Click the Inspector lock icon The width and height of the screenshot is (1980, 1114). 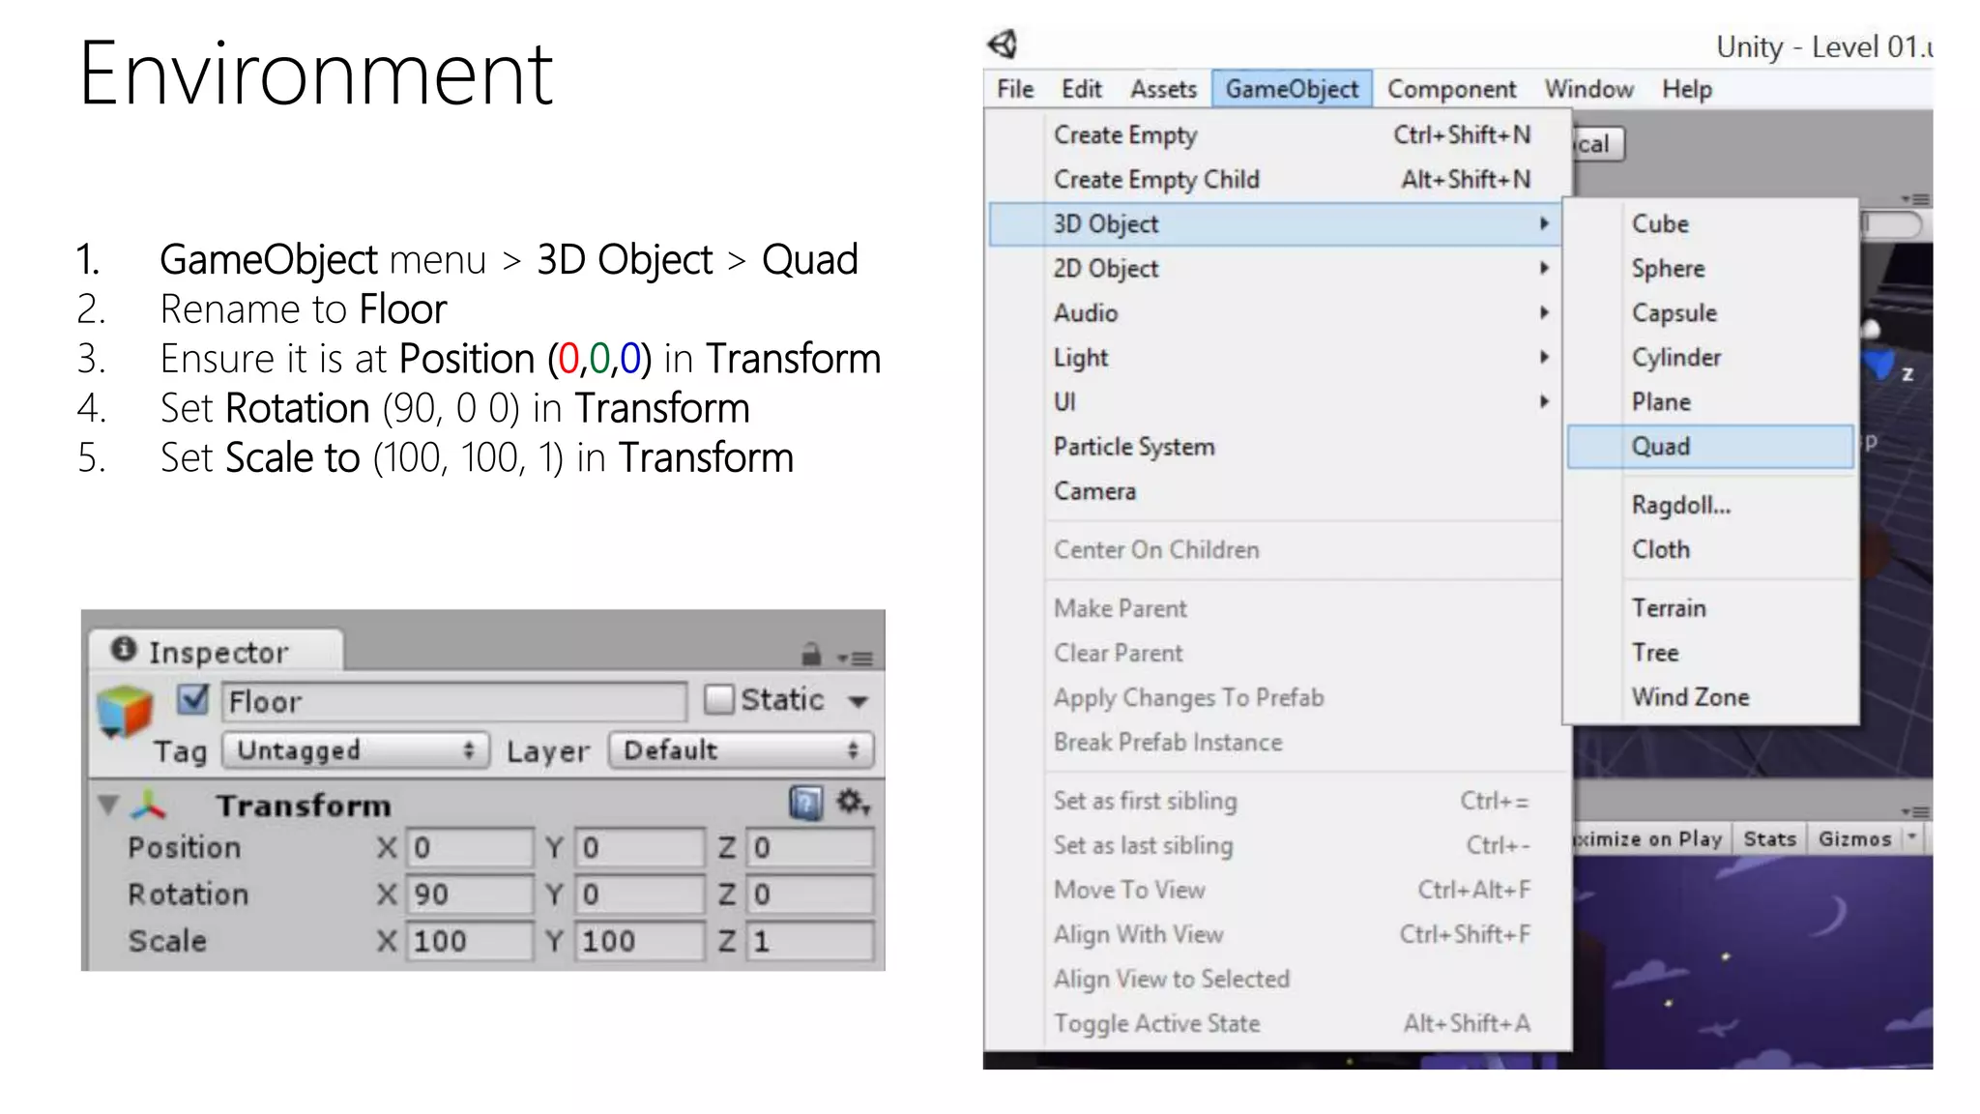point(811,655)
